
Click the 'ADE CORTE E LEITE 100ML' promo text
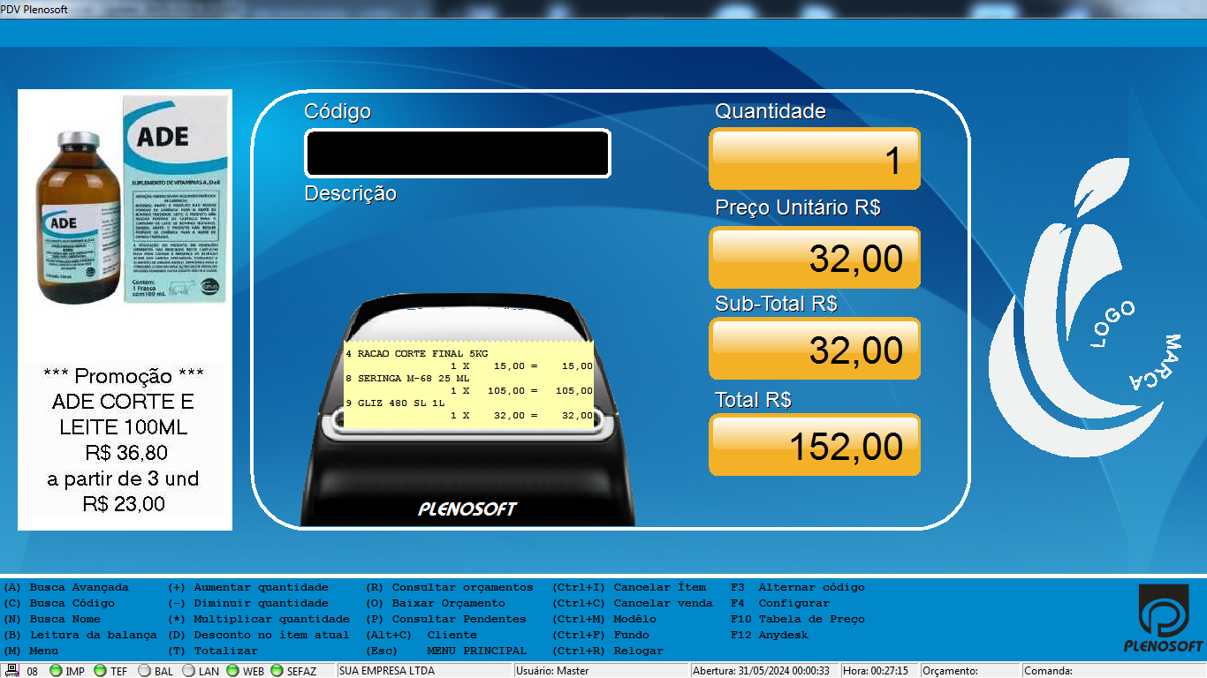pos(124,414)
